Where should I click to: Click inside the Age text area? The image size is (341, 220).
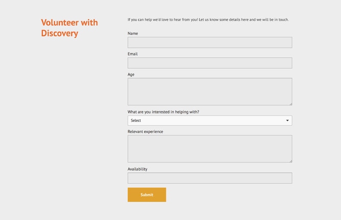point(209,91)
